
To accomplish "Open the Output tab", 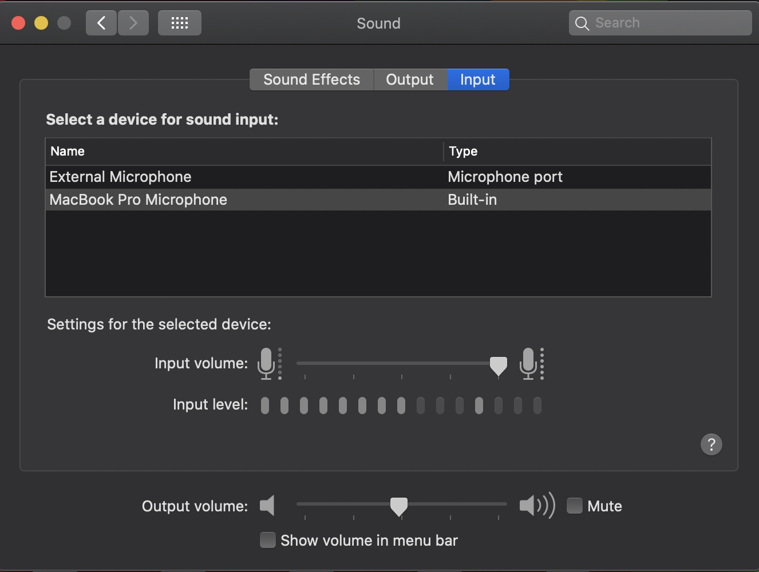I will point(410,80).
